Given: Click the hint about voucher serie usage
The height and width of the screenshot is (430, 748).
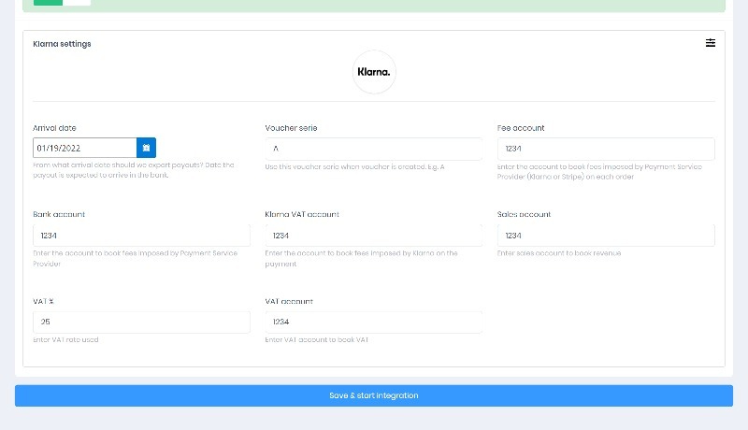Looking at the screenshot, I should click(x=354, y=166).
